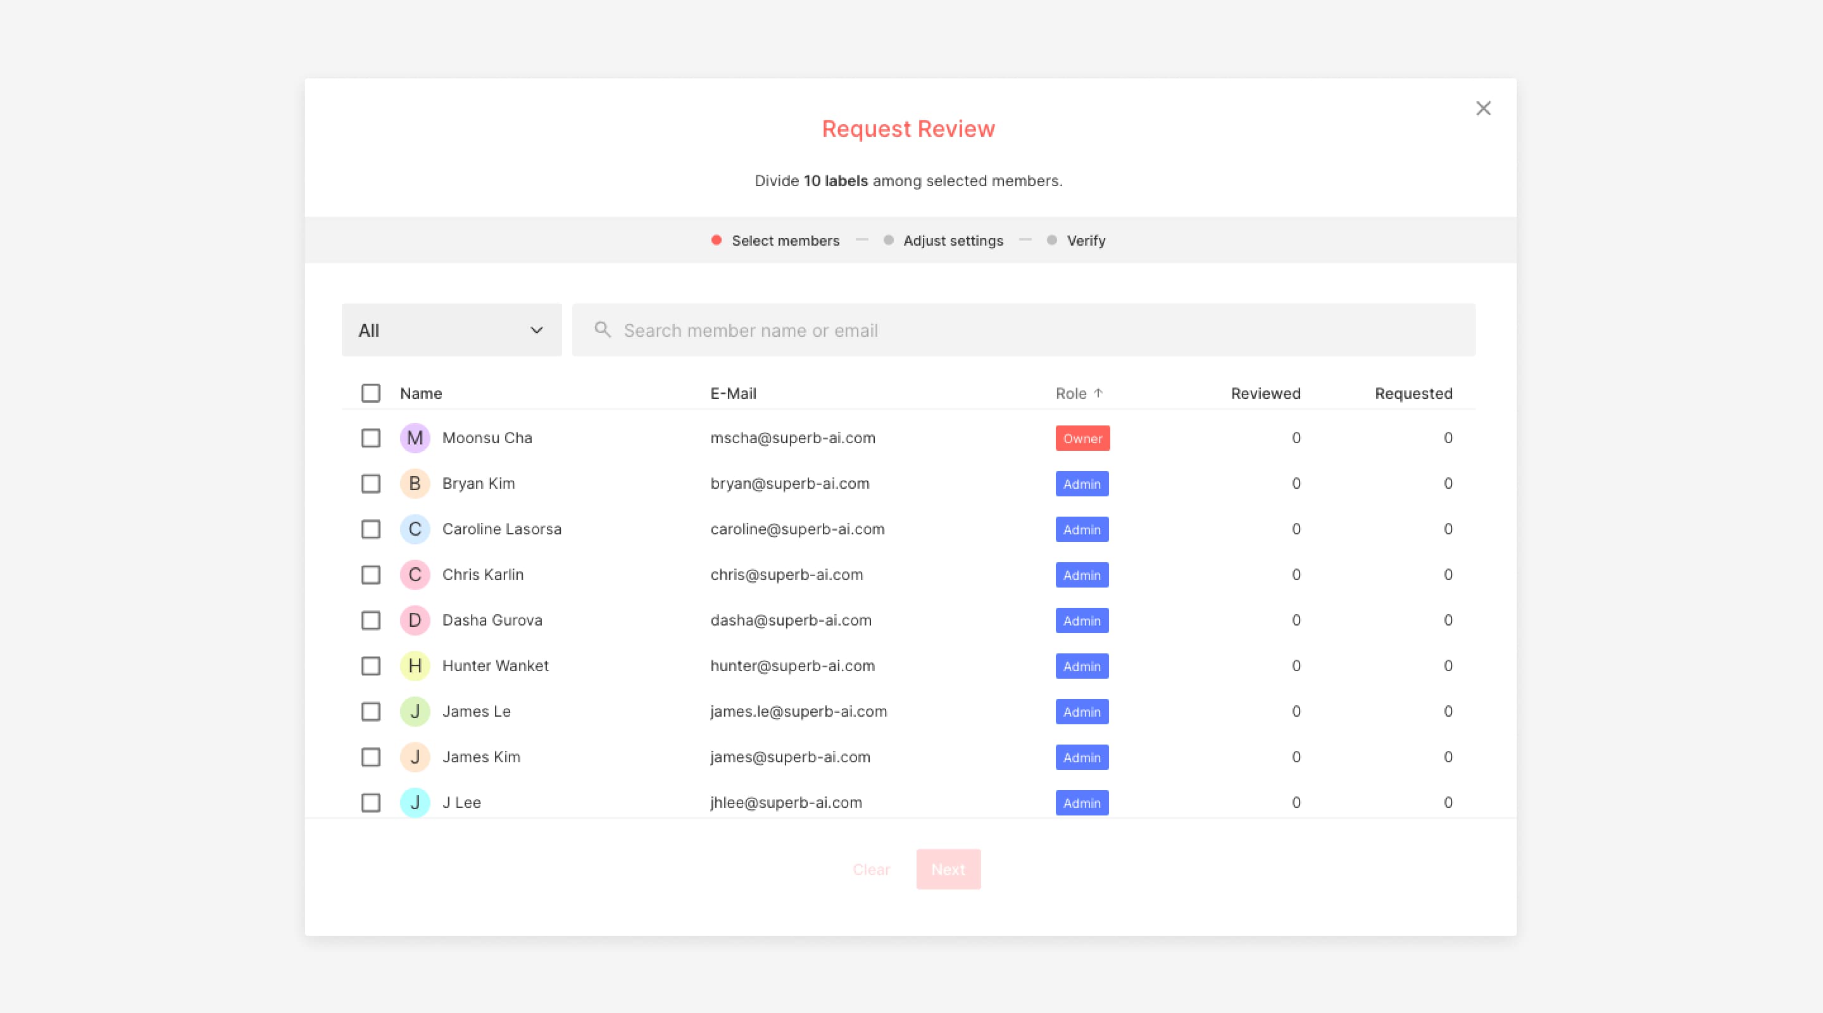Tick the select-all checkbox in header
The width and height of the screenshot is (1823, 1013).
(371, 393)
